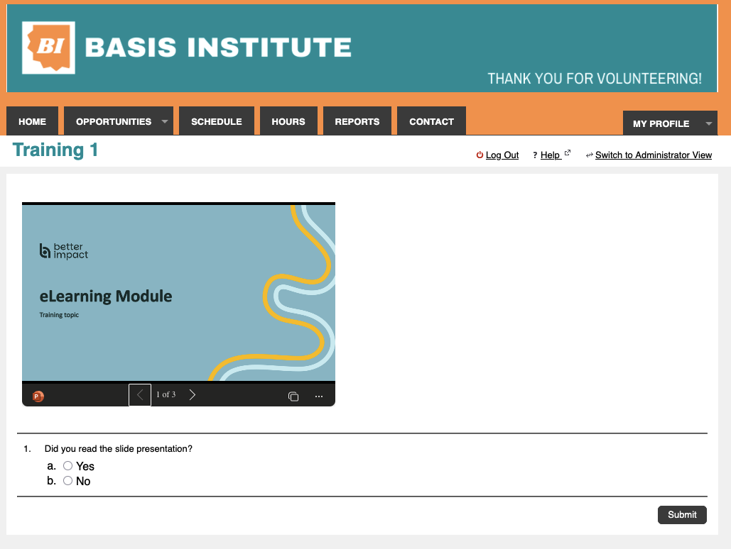Open the Schedule menu item
The image size is (731, 549).
(x=217, y=121)
